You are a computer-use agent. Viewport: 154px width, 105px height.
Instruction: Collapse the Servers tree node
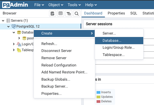point(3,21)
